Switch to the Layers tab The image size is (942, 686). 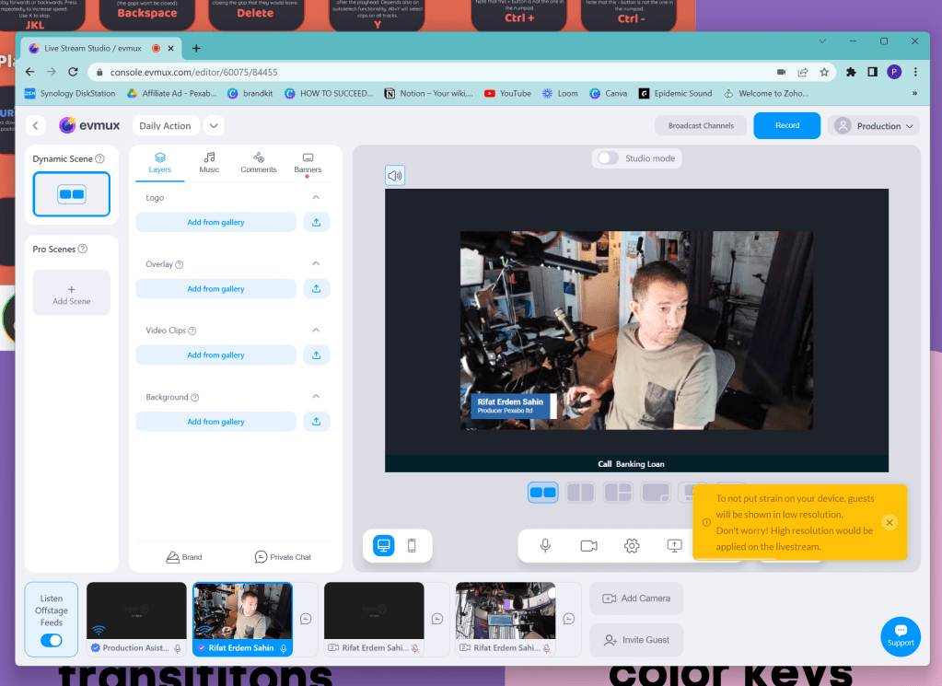click(160, 163)
